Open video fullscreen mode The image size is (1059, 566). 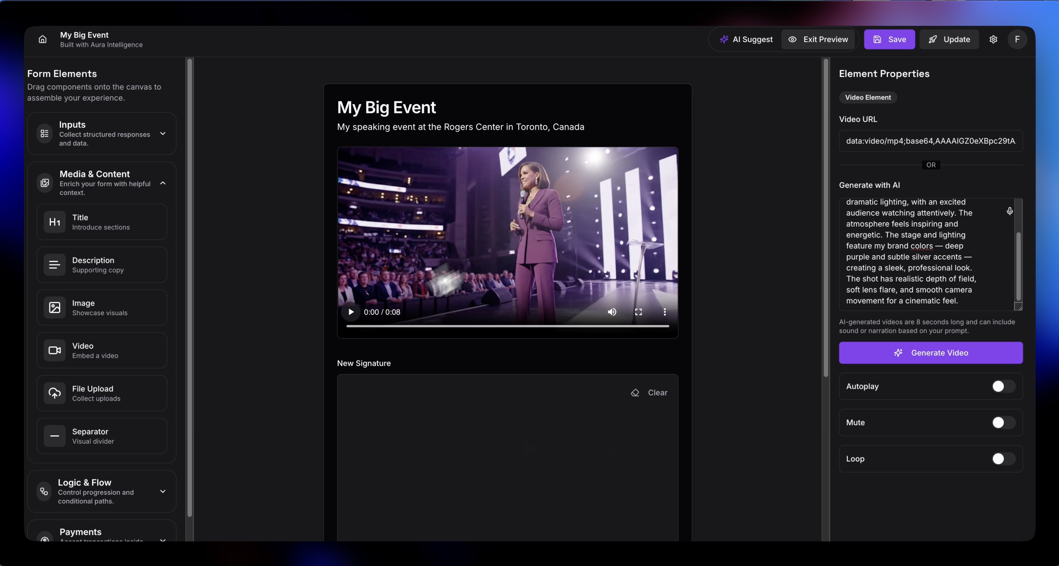click(x=638, y=312)
